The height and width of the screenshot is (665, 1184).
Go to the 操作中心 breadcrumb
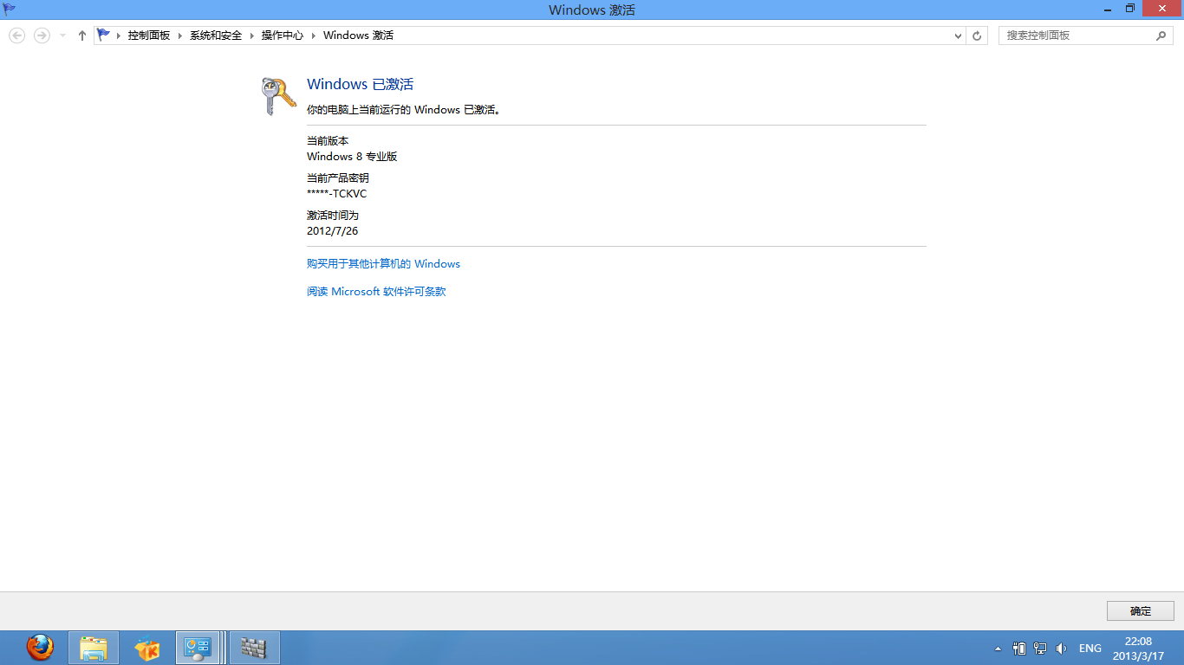coord(283,36)
